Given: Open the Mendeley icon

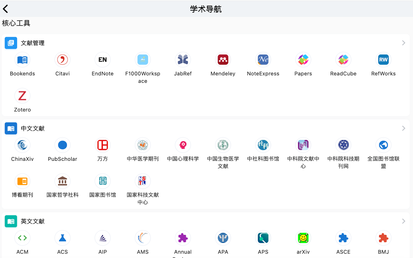Looking at the screenshot, I should pos(223,60).
